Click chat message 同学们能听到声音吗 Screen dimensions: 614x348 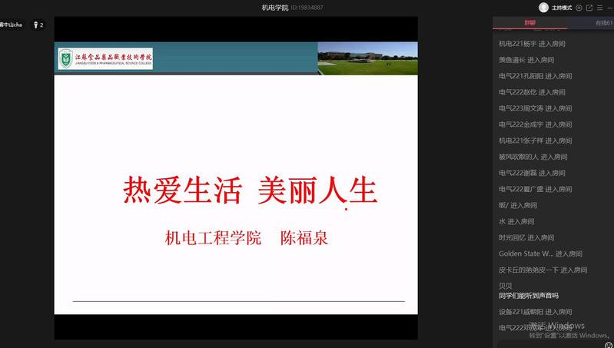pyautogui.click(x=529, y=296)
